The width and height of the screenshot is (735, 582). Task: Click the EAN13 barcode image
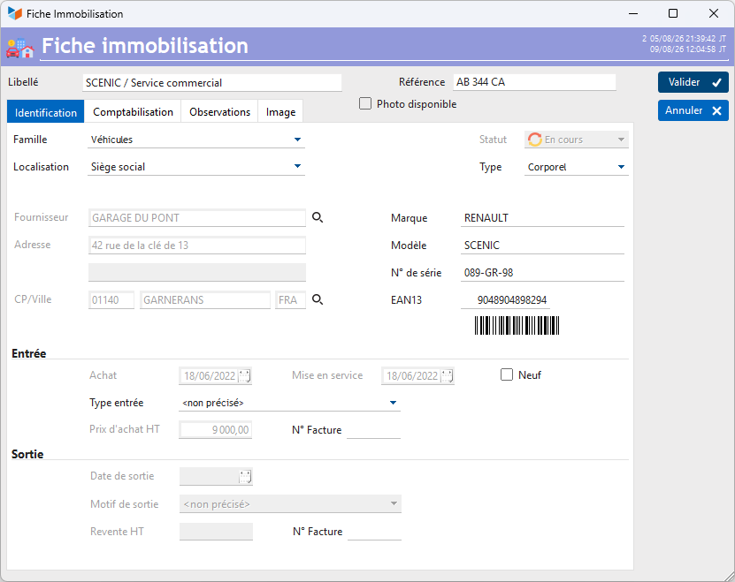(517, 325)
